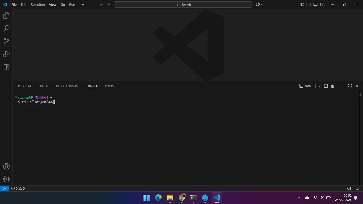This screenshot has width=363, height=204.
Task: Click the errors and warnings status indicator
Action: tap(18, 188)
